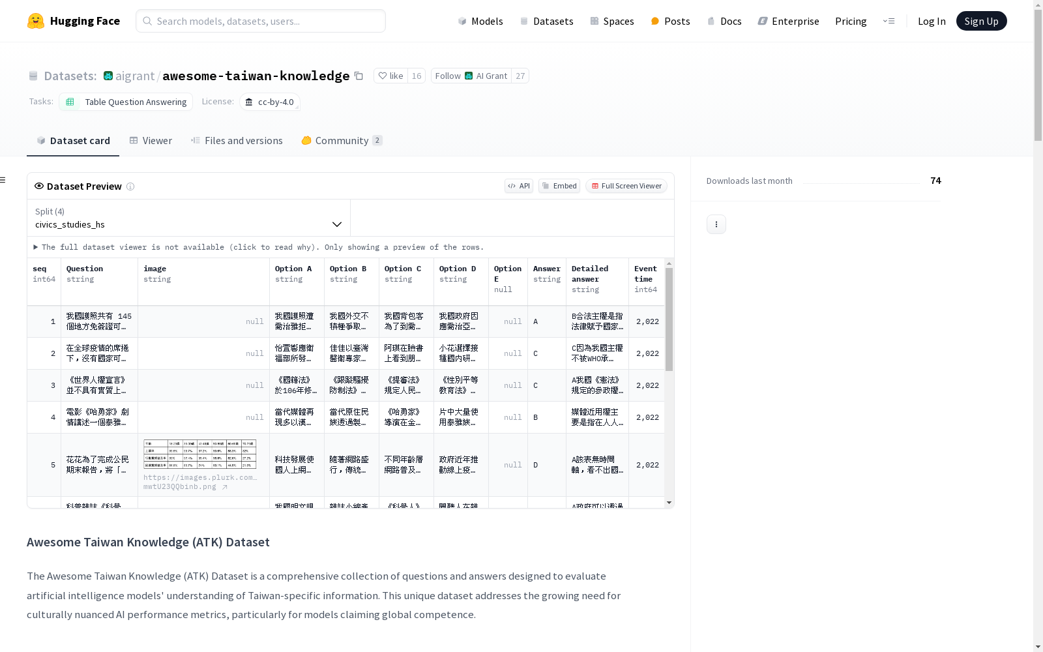The width and height of the screenshot is (1043, 652).
Task: Click the search models and datasets field
Action: tap(261, 21)
